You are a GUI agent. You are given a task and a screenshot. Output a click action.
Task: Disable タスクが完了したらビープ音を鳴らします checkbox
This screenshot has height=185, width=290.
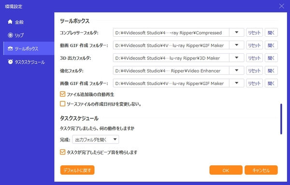point(62,152)
